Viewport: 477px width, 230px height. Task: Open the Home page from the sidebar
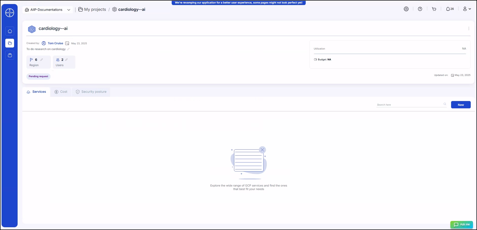(x=10, y=31)
